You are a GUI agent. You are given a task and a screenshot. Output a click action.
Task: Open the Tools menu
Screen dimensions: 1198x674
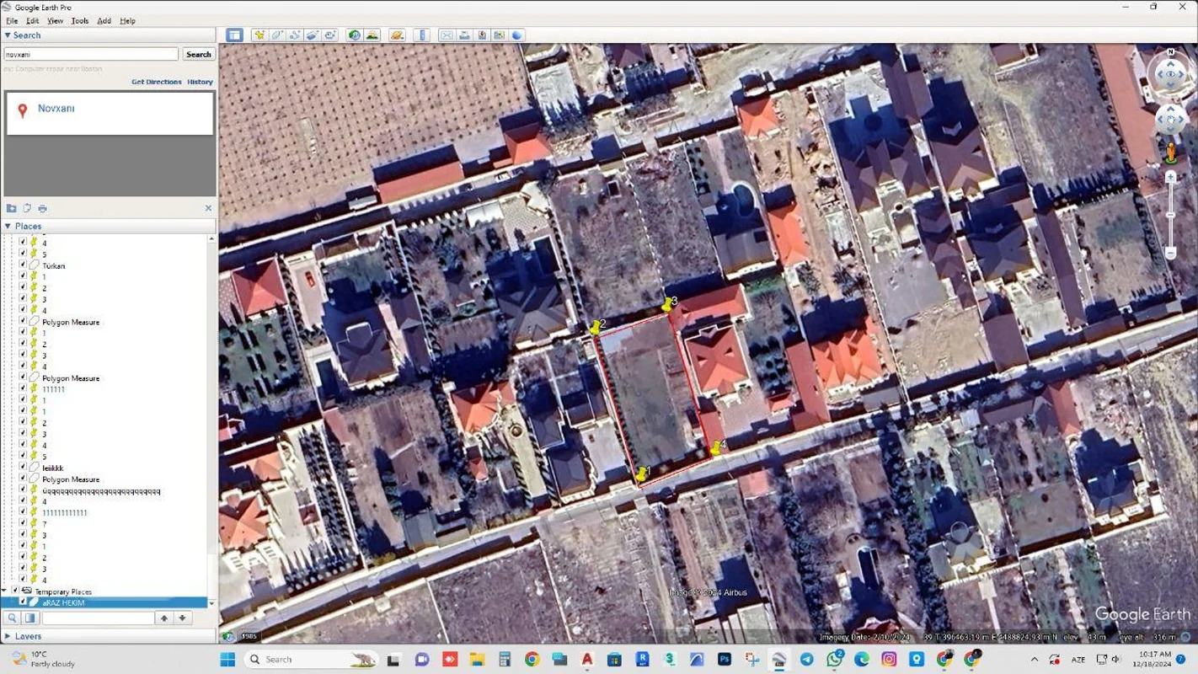pyautogui.click(x=80, y=20)
